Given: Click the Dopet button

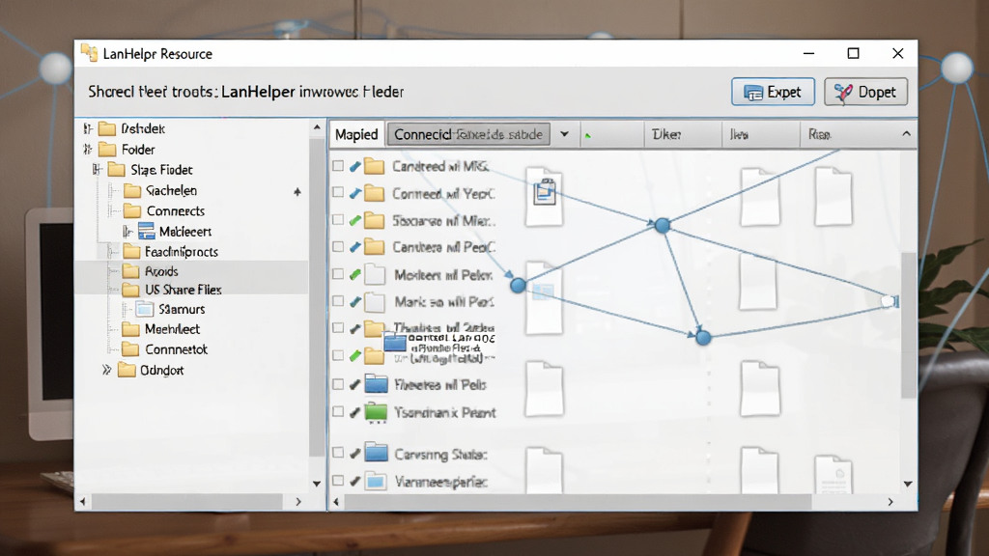Looking at the screenshot, I should pos(865,92).
